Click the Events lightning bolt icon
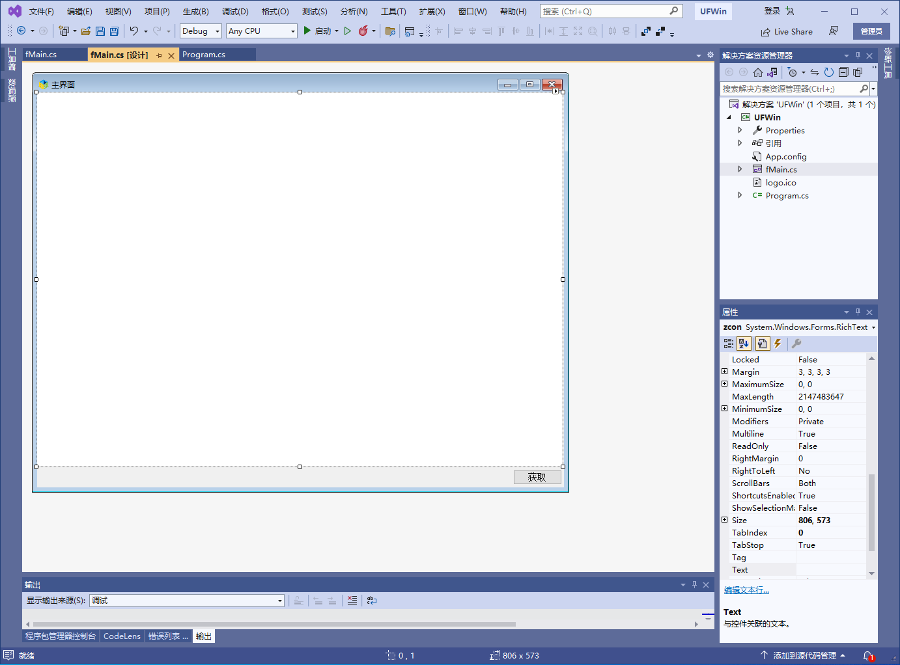 click(778, 344)
